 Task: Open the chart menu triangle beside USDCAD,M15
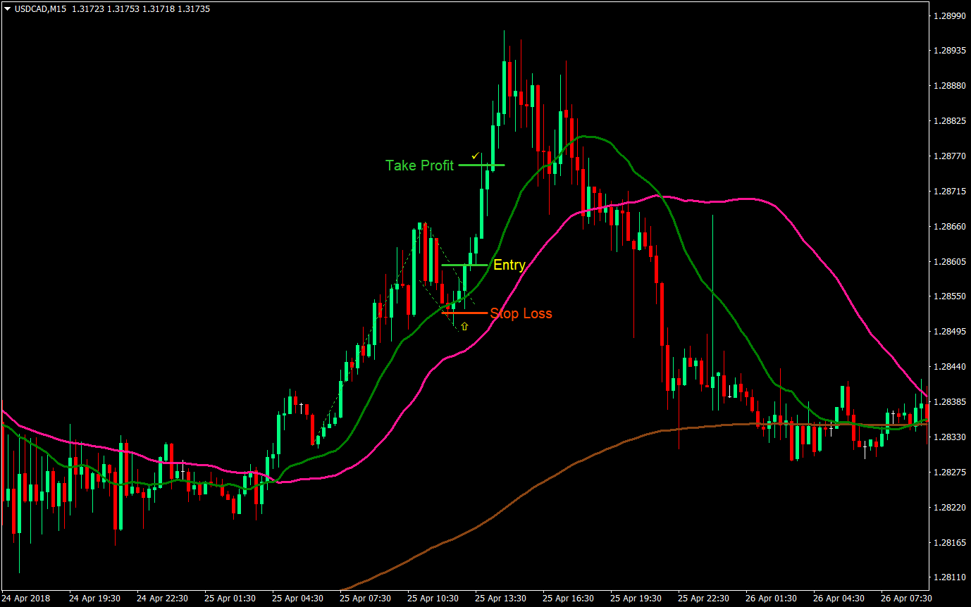click(7, 9)
